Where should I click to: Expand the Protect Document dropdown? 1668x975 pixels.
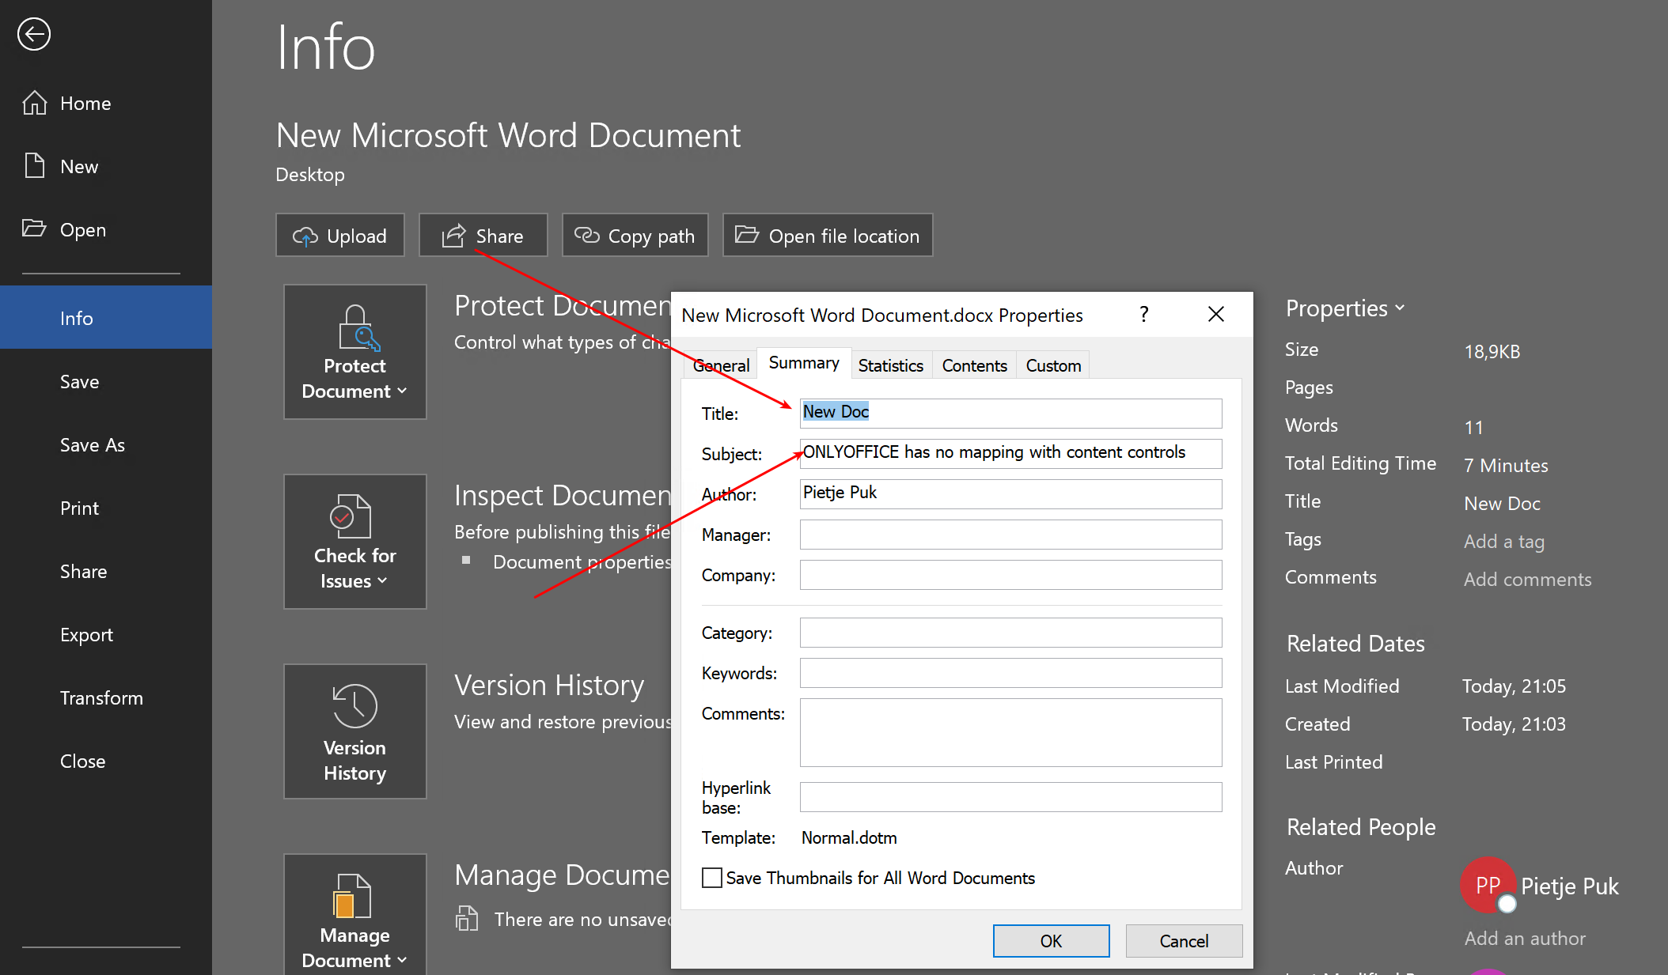coord(354,352)
